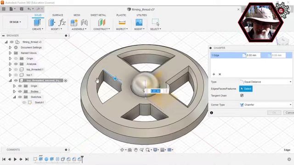Open the data panel grid icon
294x165 pixels.
(x=4, y=9)
